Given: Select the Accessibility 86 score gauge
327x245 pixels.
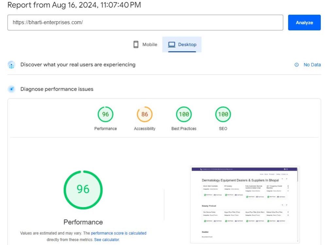Looking at the screenshot, I should [145, 114].
